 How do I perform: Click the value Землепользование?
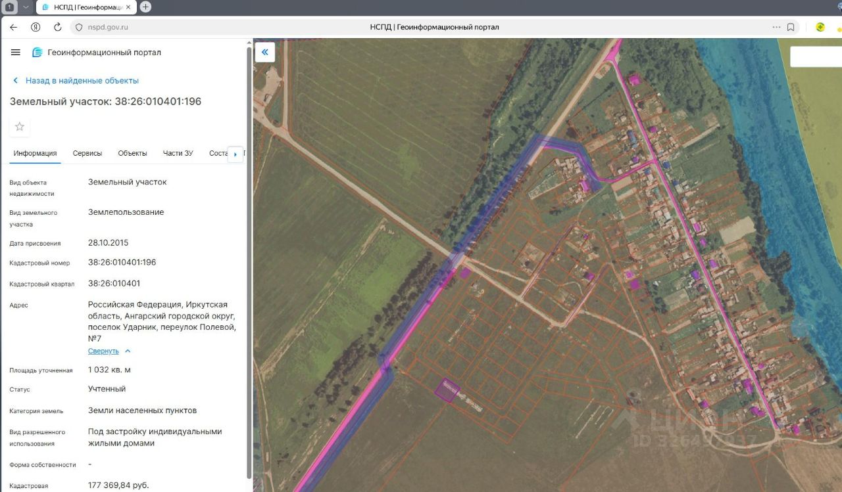pos(126,212)
